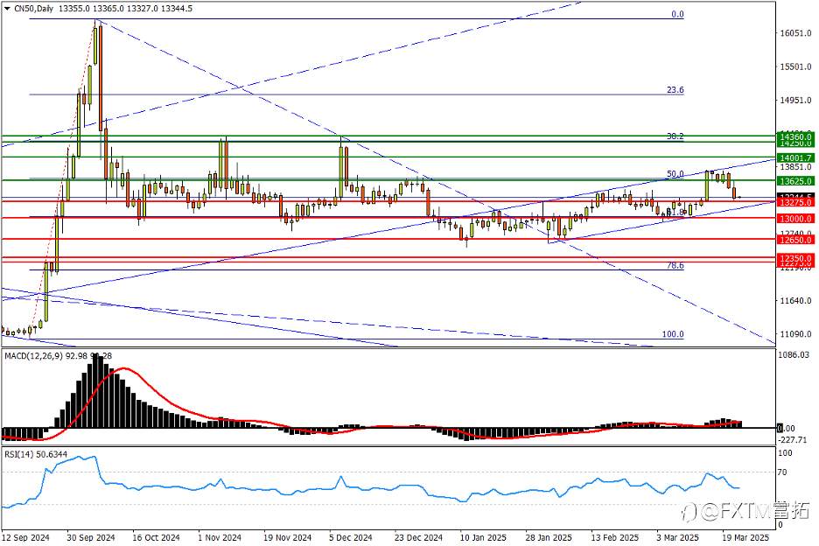Open the chart menu triangle beside CN50,Daily

pyautogui.click(x=7, y=9)
